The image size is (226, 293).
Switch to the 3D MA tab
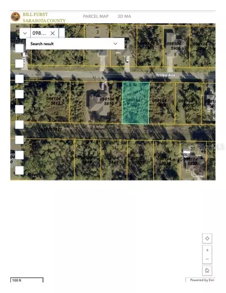(x=124, y=17)
